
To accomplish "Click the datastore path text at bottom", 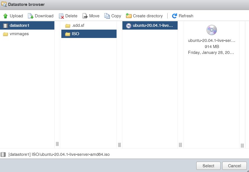I will coord(59,154).
